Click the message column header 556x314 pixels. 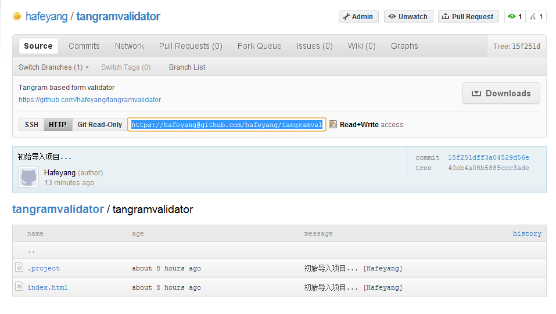tap(318, 233)
